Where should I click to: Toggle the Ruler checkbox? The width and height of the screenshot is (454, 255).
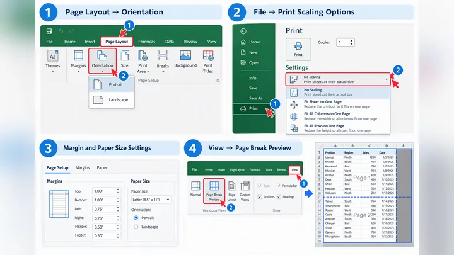click(260, 186)
